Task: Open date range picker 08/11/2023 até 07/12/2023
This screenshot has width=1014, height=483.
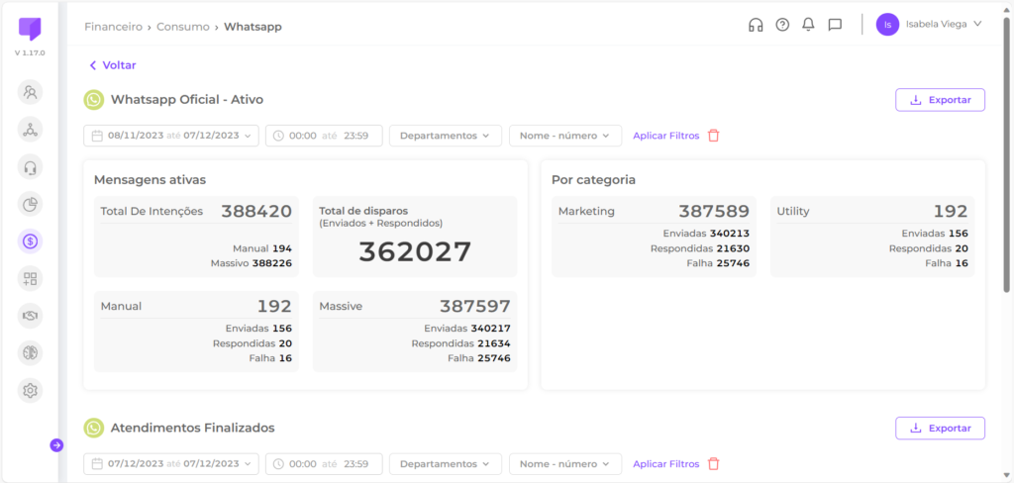Action: pos(172,136)
